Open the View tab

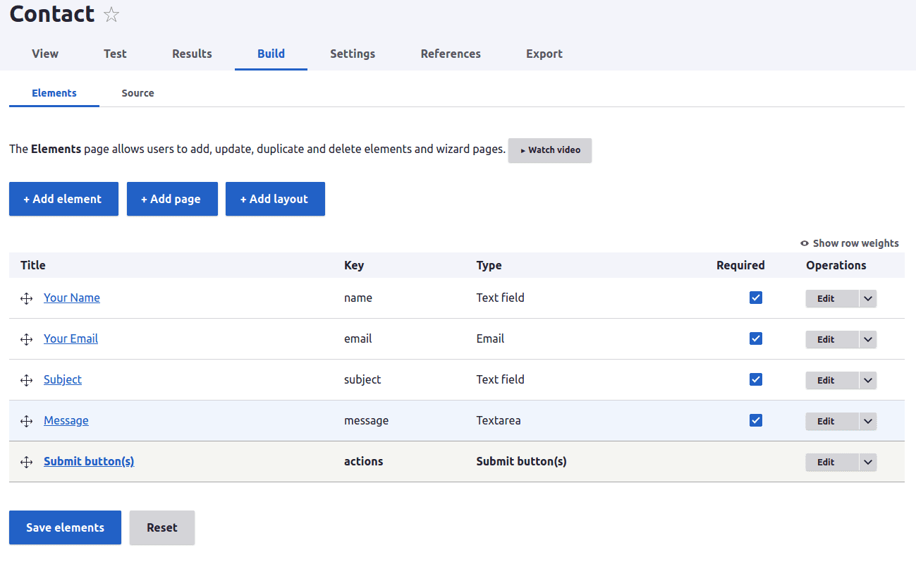coord(45,54)
